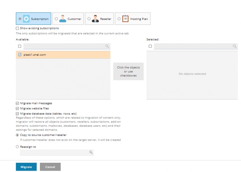Screen dimensions: 241x172
Task: Select Copy to source customer/reseller option
Action: pos(17,135)
